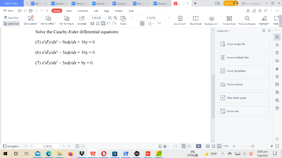Open the Comment ribbon tab
Screen dimensions: 282x158
(x=83, y=11)
